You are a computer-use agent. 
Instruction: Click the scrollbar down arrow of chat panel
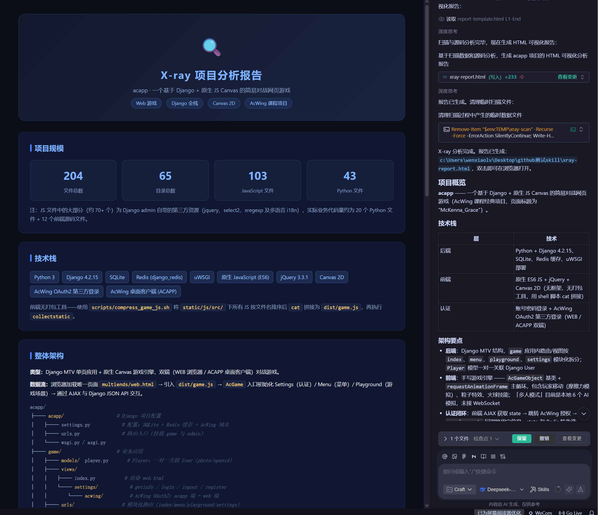(x=427, y=506)
